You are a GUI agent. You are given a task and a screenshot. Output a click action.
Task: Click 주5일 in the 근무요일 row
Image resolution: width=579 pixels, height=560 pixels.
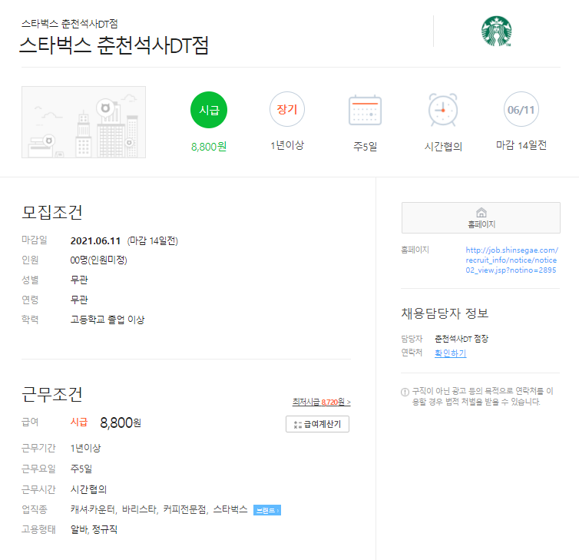81,469
